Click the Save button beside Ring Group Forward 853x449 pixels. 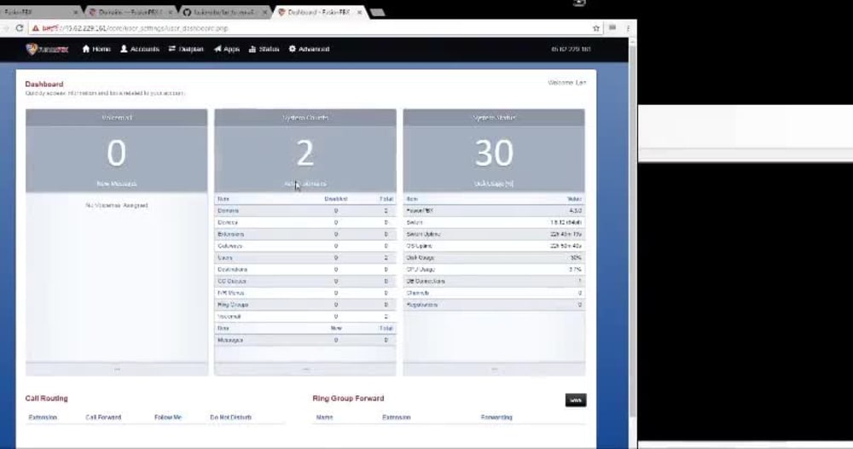[576, 400]
